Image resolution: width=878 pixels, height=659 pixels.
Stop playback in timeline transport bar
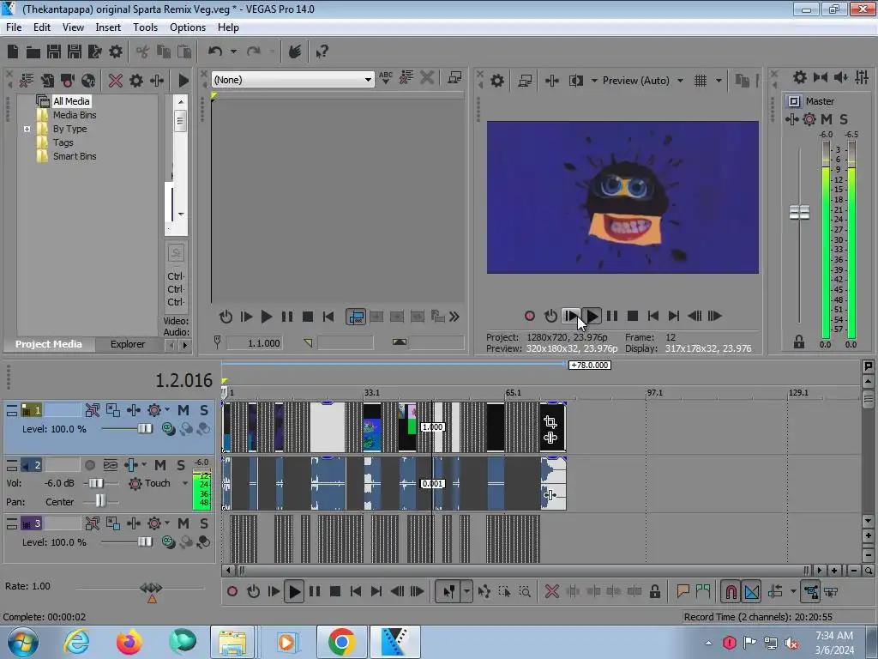(x=335, y=591)
